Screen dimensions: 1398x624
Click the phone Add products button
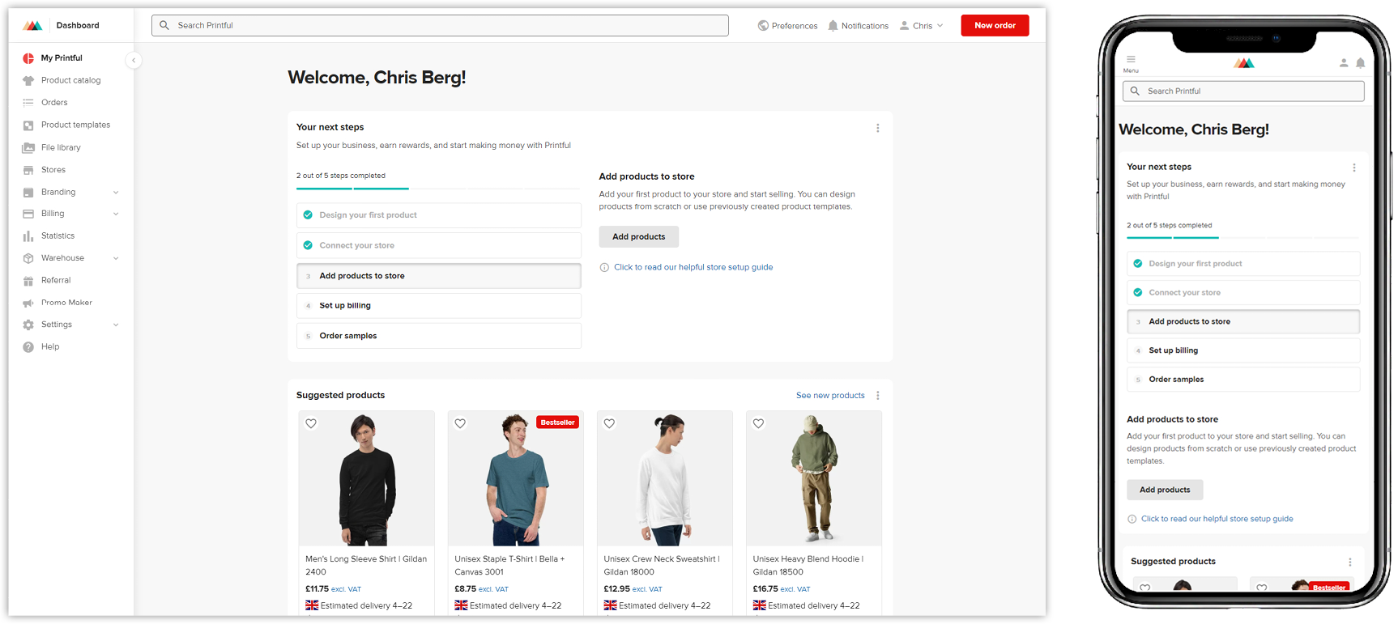point(1165,490)
